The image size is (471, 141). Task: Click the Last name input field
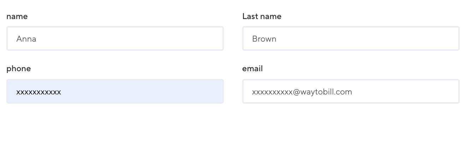[351, 39]
